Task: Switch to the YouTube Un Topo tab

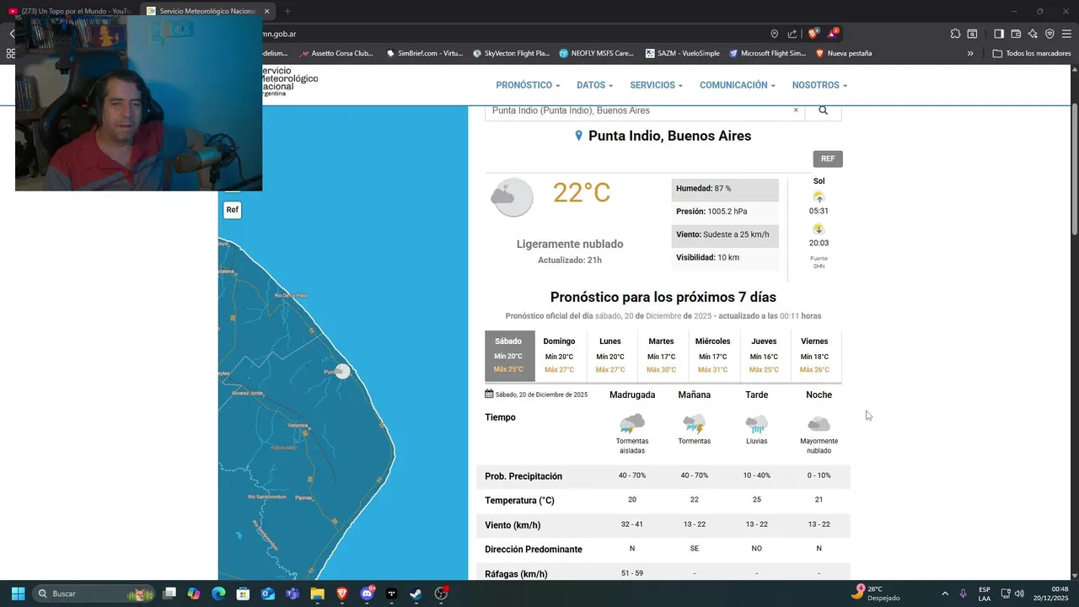Action: [x=69, y=11]
